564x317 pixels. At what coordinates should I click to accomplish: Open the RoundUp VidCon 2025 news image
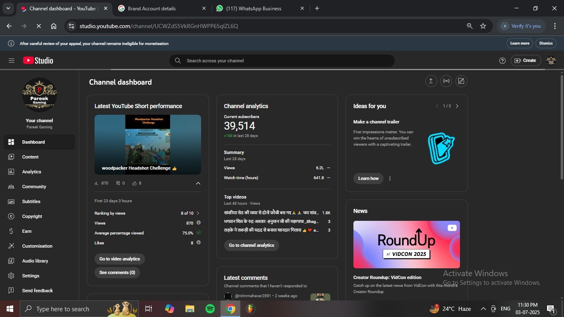(x=407, y=245)
